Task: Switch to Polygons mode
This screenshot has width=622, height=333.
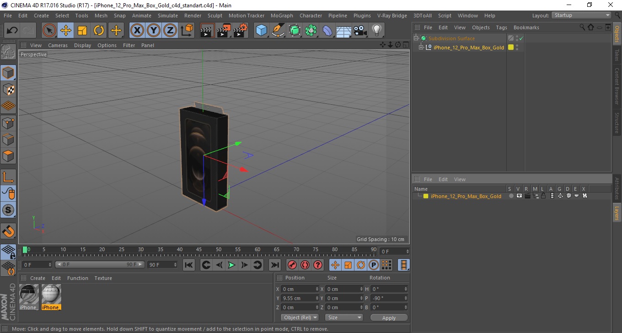Action: [x=8, y=156]
